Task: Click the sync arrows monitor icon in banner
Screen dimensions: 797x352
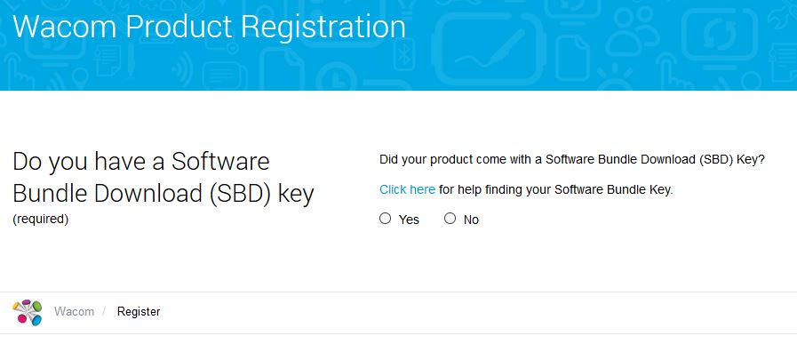Action: (720, 35)
